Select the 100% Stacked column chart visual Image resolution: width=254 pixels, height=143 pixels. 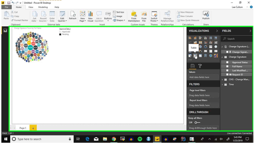216,38
